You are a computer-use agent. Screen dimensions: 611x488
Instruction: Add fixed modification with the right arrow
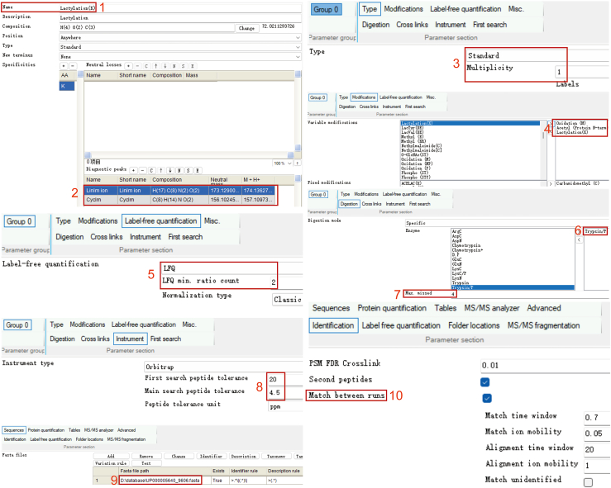(x=550, y=183)
